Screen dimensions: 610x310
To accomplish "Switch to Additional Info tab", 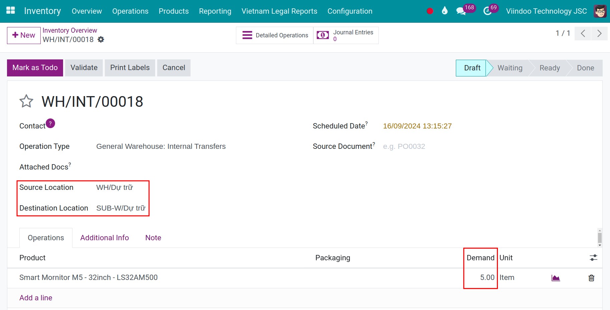I will coord(104,238).
